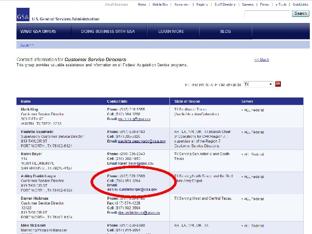Click the Serves column header
This screenshot has width=312, height=234.
[247, 101]
